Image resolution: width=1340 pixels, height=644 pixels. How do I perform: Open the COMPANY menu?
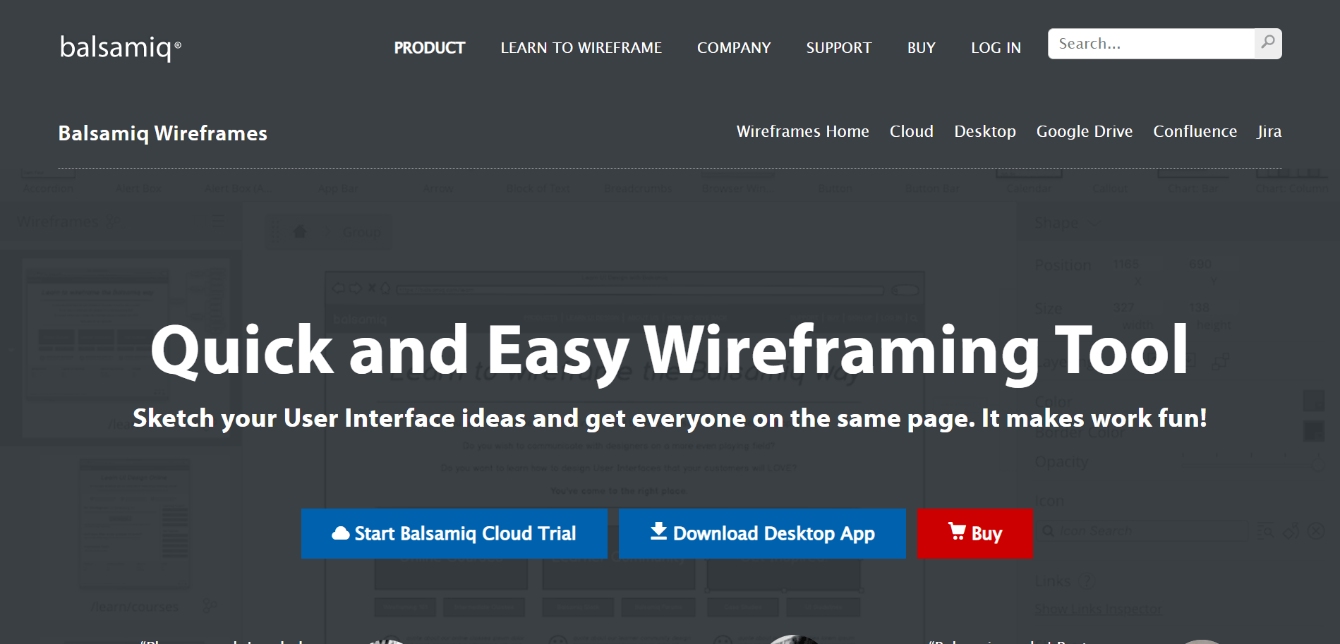(734, 48)
